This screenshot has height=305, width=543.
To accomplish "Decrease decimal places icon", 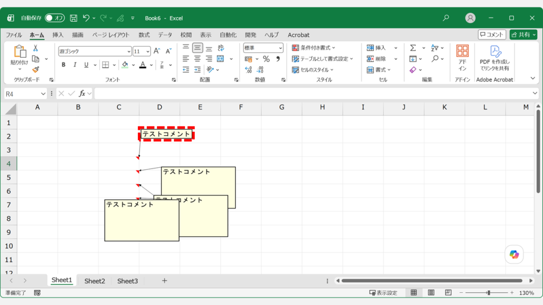I will pos(260,70).
